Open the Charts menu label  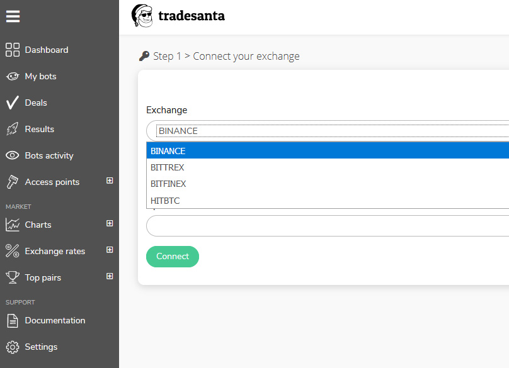click(38, 225)
